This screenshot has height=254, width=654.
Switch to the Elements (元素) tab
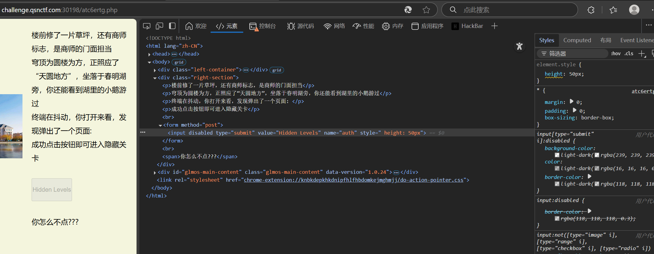(x=227, y=26)
